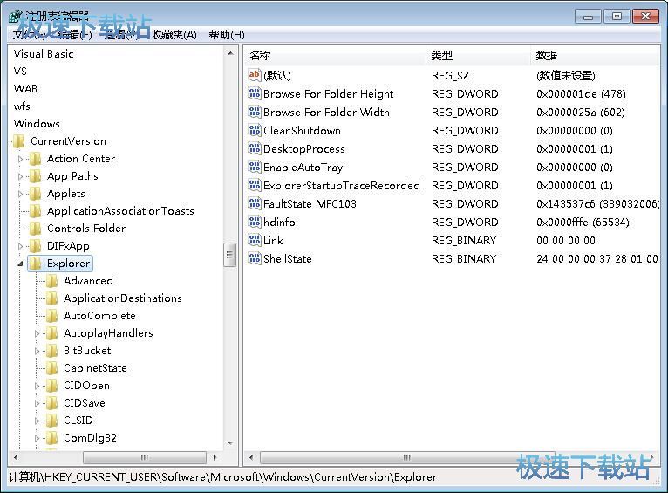This screenshot has height=493, width=668.
Task: Click the EnableAutoTray value icon
Action: point(255,167)
